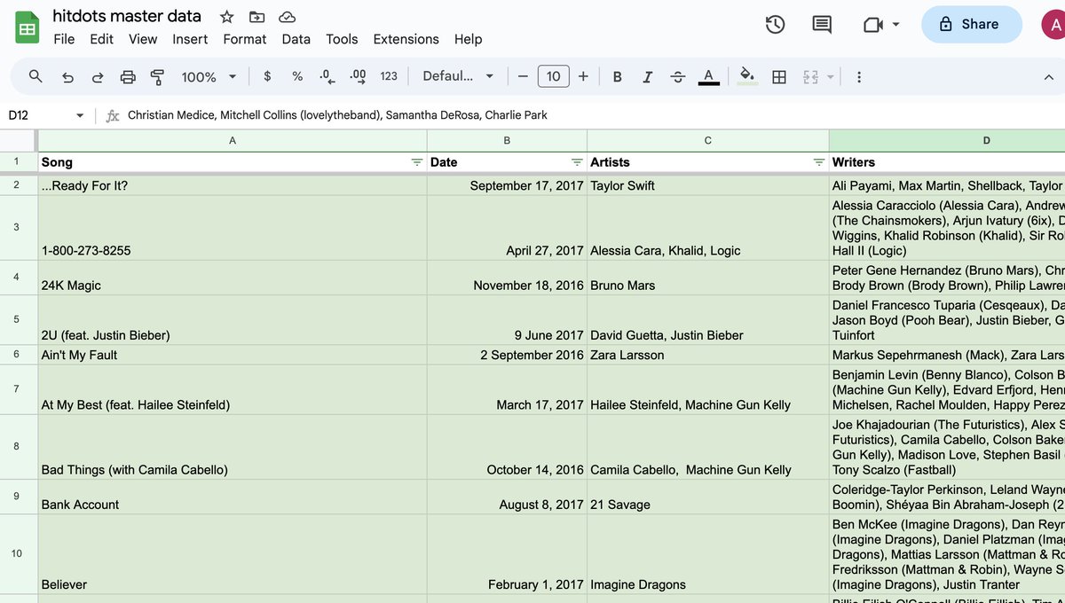The height and width of the screenshot is (603, 1065).
Task: Select column D header
Action: click(x=947, y=141)
